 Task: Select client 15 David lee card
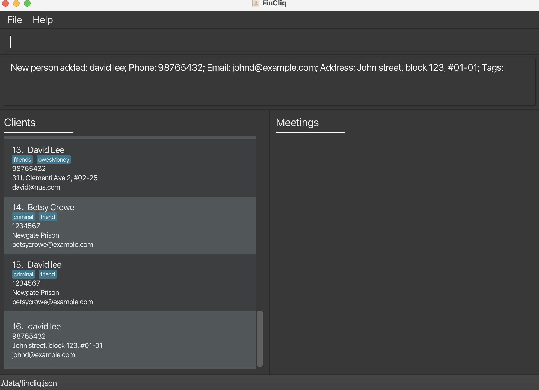(x=129, y=283)
